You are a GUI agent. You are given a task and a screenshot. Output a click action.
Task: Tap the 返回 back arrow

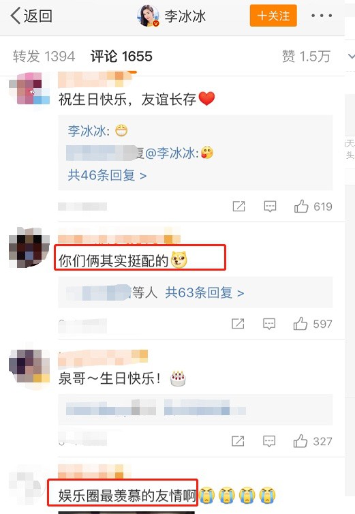tap(31, 16)
